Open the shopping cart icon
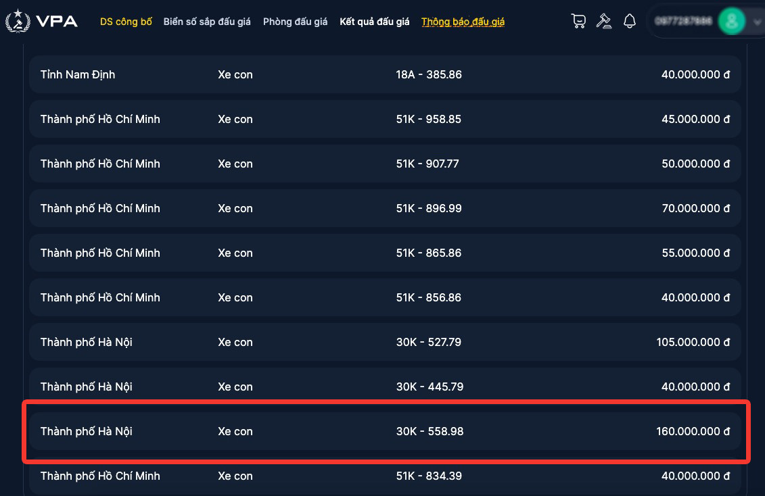 (578, 22)
